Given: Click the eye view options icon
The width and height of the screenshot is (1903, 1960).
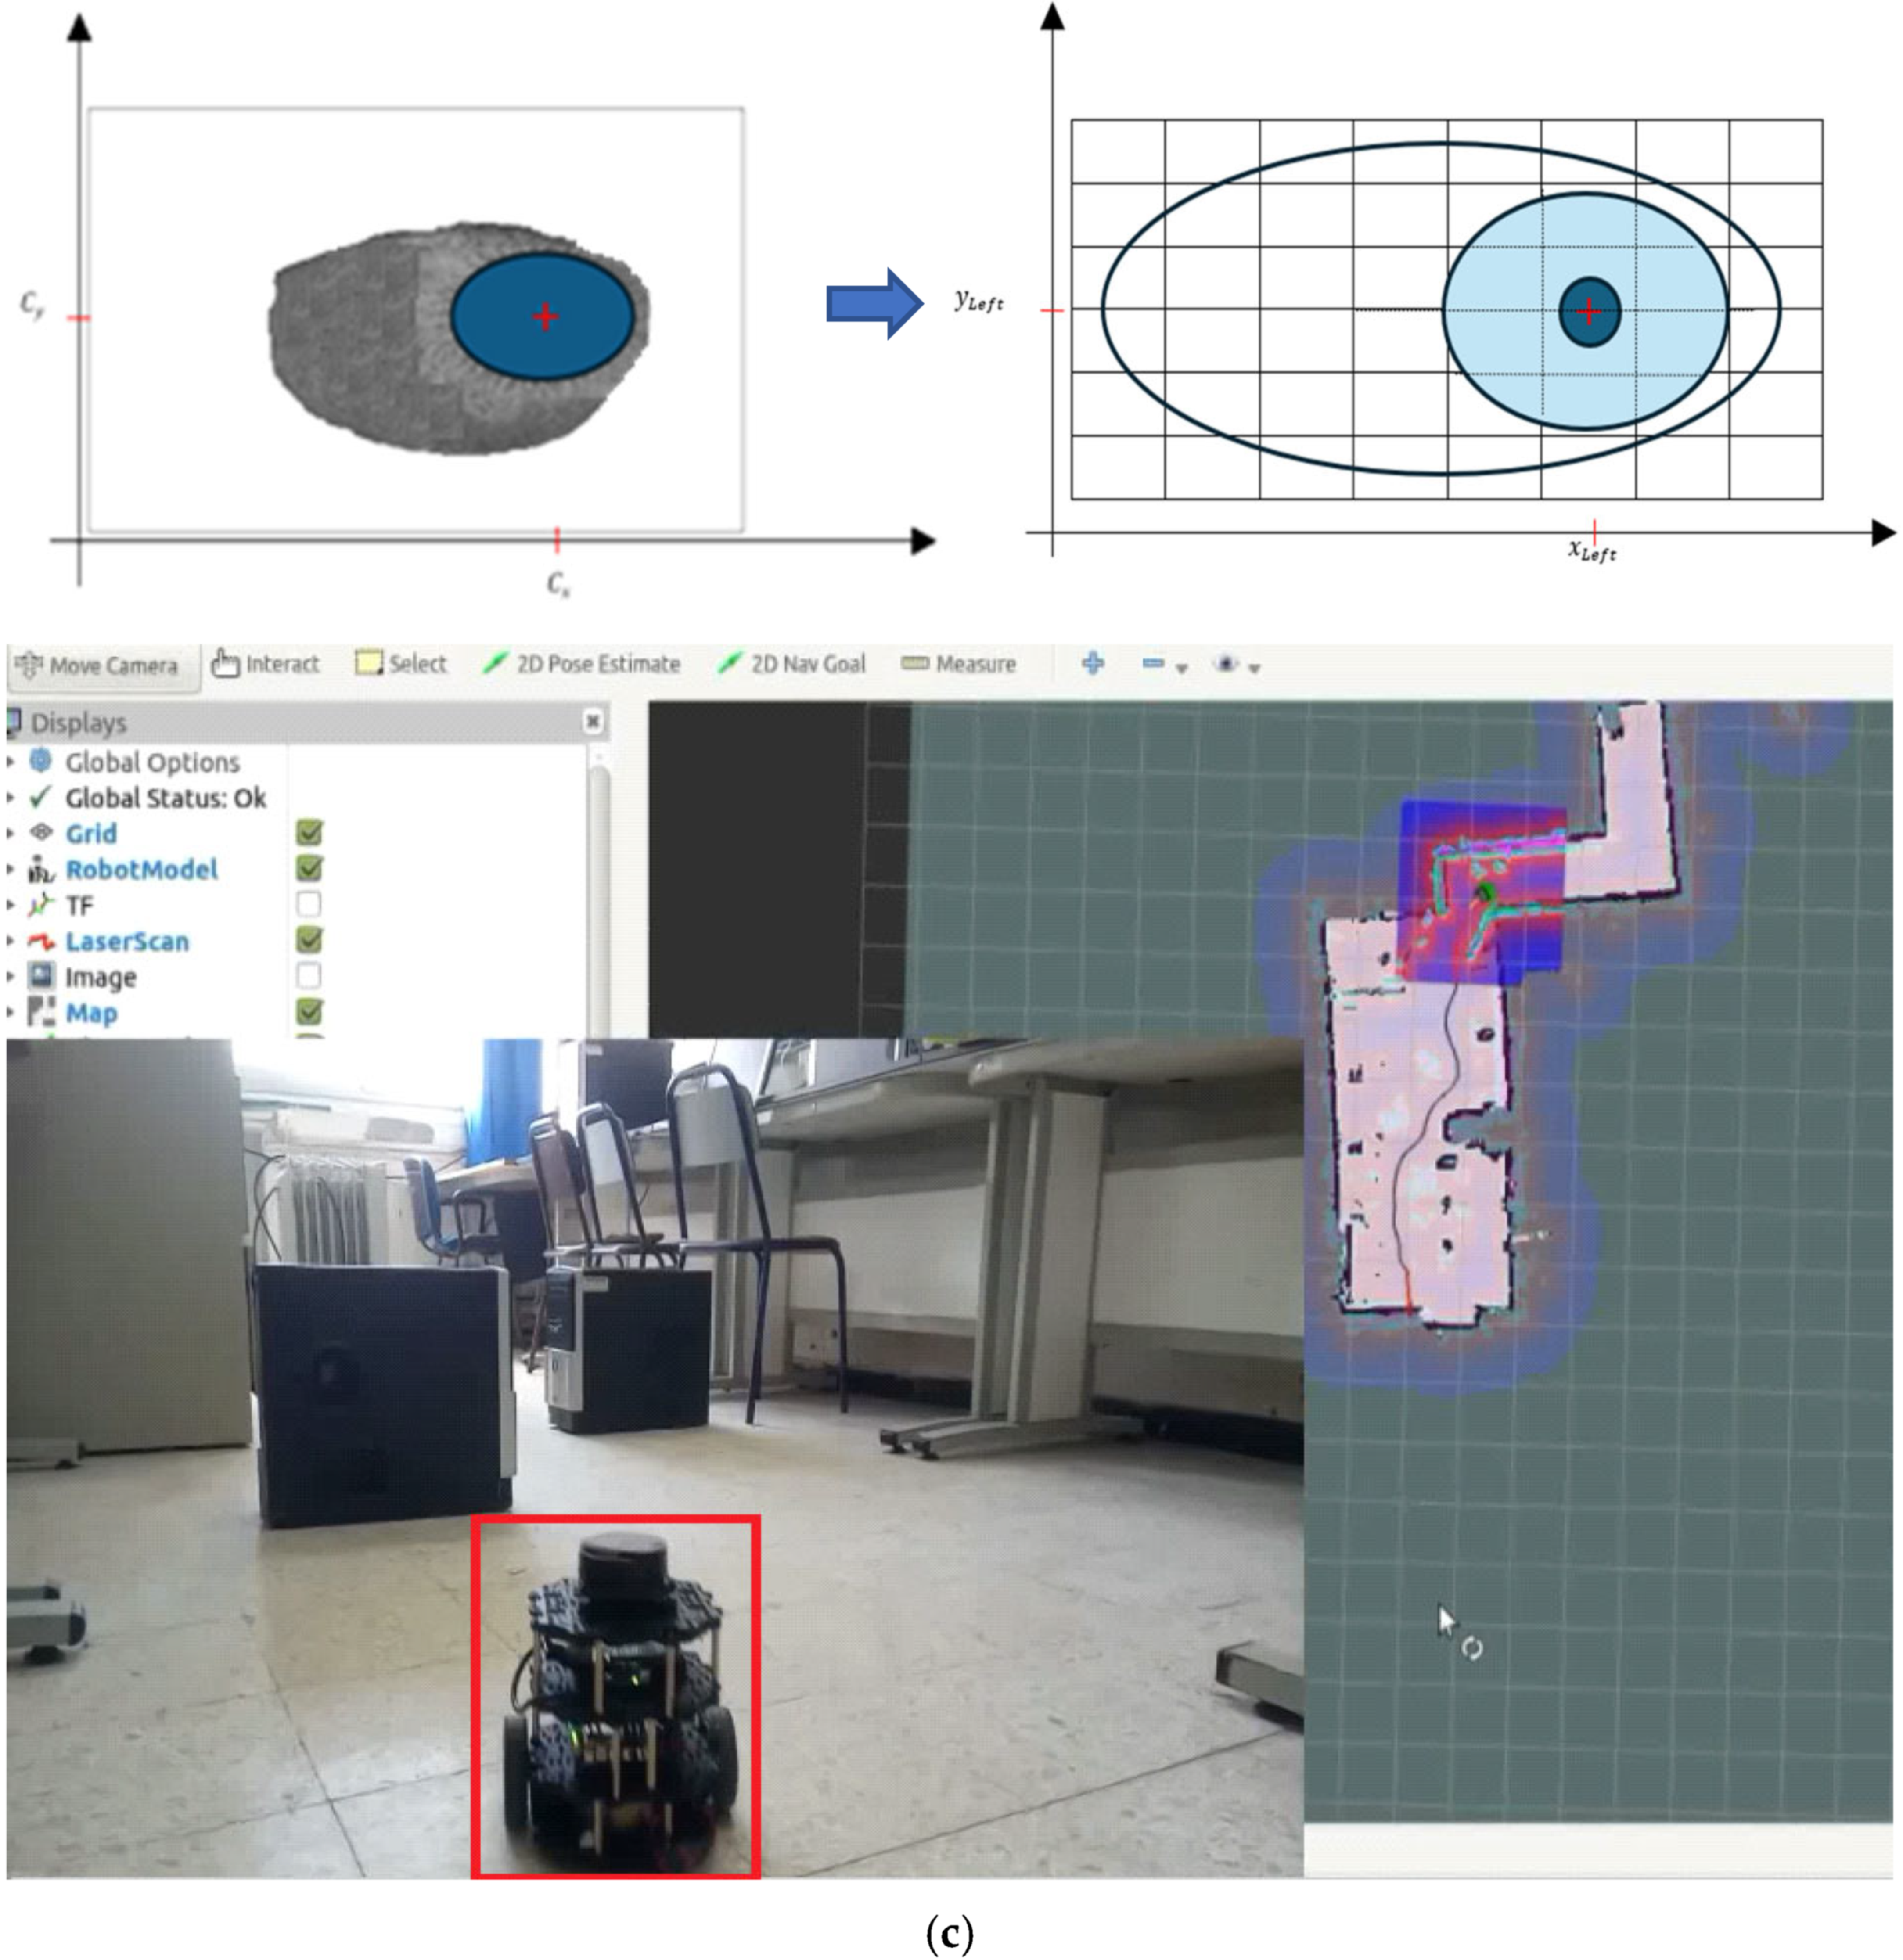Looking at the screenshot, I should (1225, 664).
